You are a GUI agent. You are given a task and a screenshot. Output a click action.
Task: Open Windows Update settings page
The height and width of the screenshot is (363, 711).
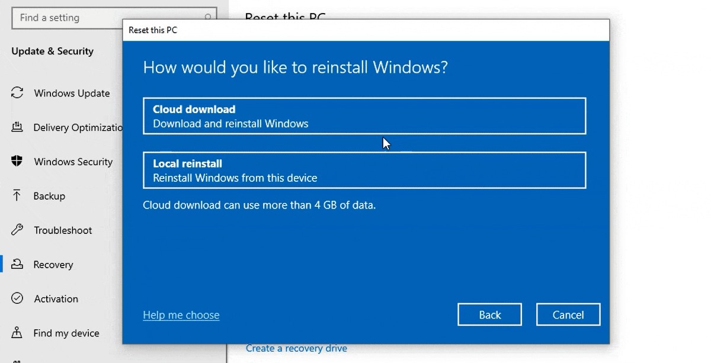pyautogui.click(x=72, y=93)
